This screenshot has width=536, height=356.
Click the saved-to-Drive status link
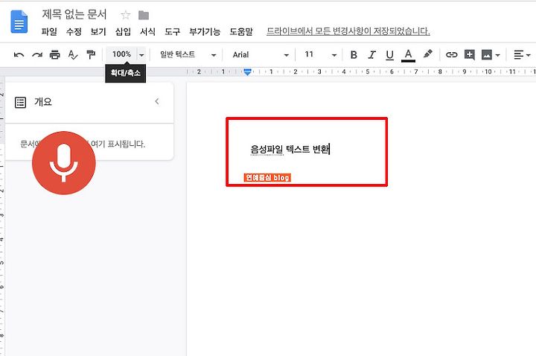click(348, 31)
